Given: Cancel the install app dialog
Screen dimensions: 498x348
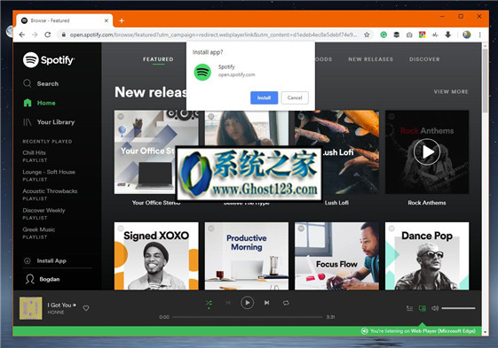Looking at the screenshot, I should (x=295, y=97).
